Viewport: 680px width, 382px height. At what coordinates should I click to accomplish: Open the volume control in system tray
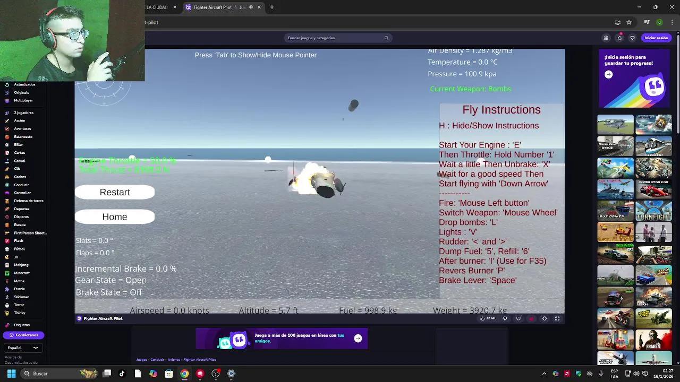coord(636,374)
